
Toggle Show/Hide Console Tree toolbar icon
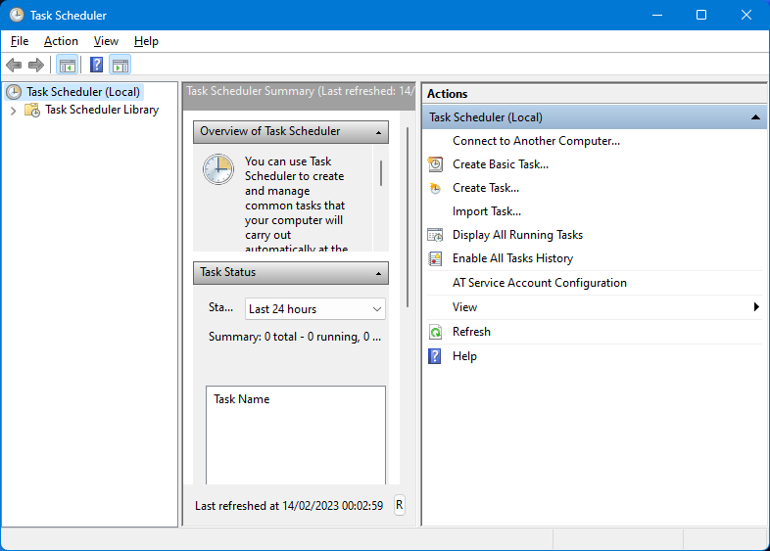[x=67, y=66]
